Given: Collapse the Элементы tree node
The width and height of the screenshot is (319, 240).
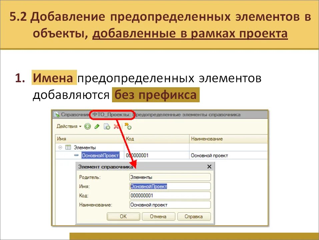Looking at the screenshot, I should pyautogui.click(x=60, y=147).
